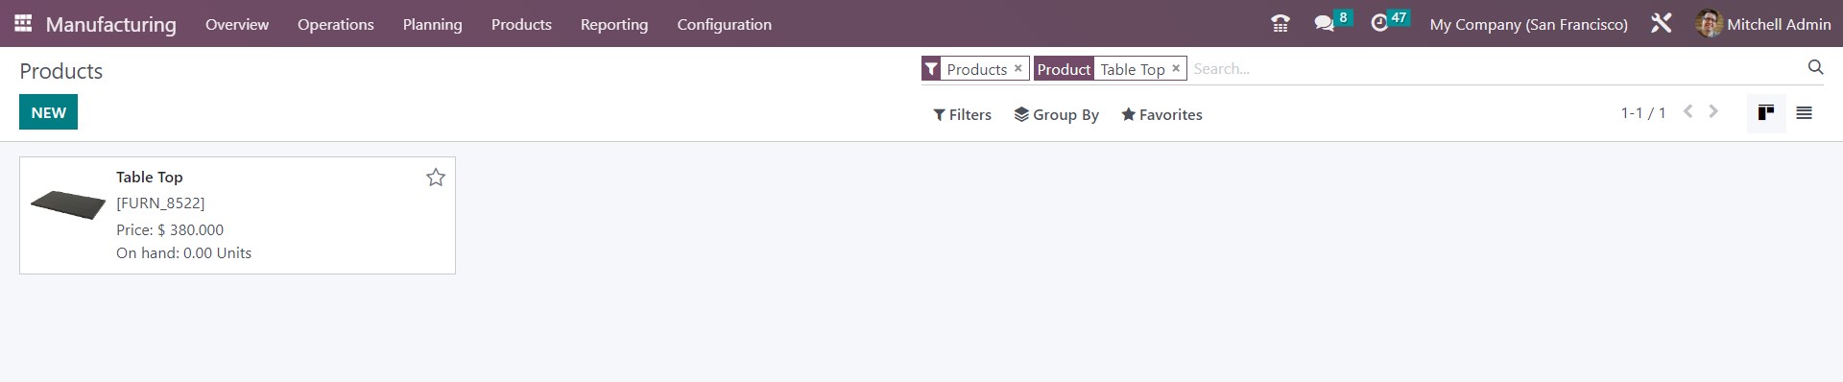Click the NEW button

point(48,112)
